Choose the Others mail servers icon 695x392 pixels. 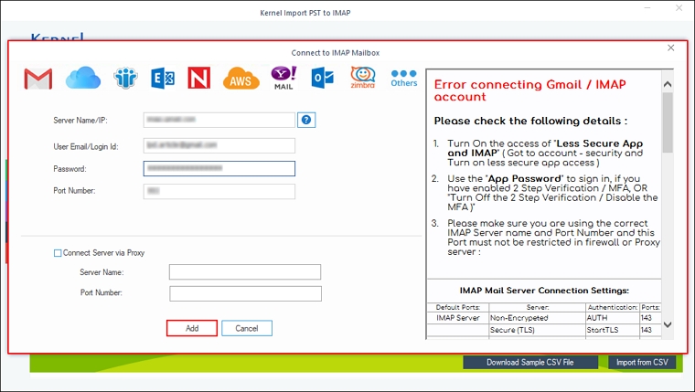click(x=404, y=78)
